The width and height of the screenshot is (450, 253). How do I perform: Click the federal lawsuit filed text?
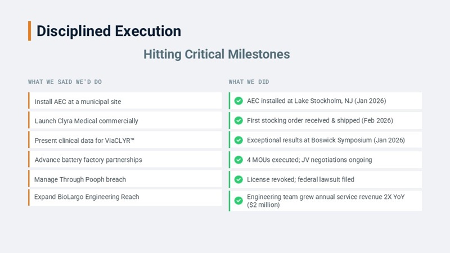pos(326,179)
